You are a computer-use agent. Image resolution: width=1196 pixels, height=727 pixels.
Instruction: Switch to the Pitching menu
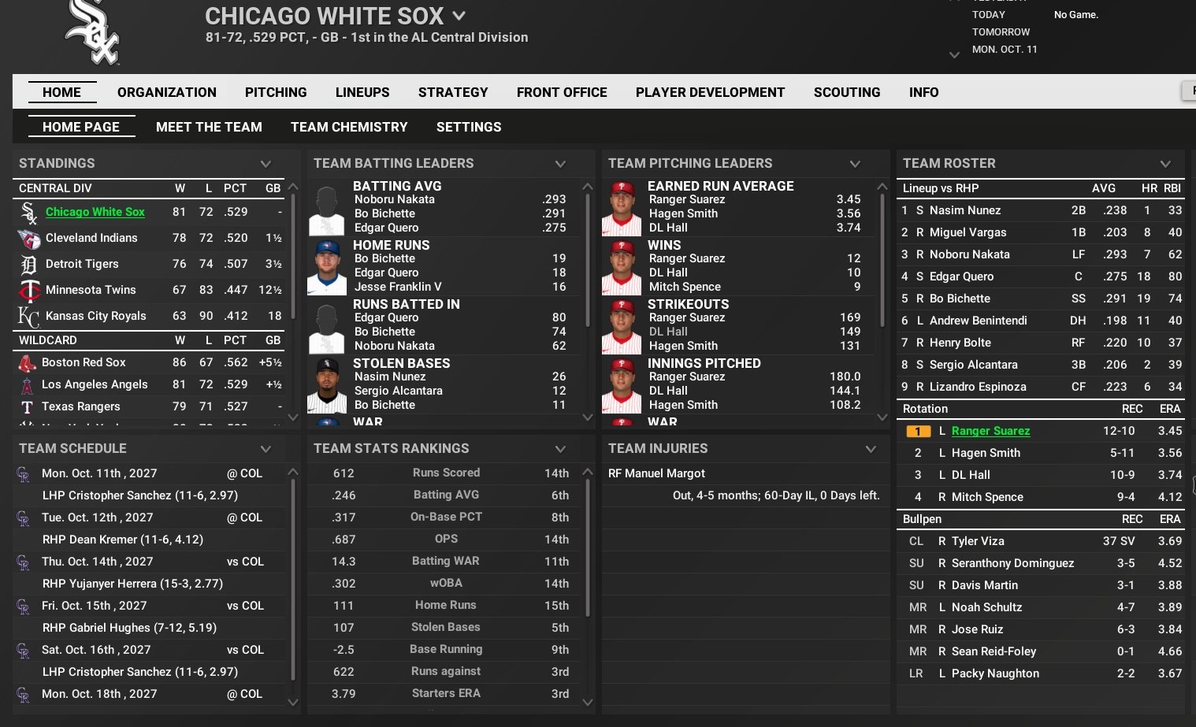pos(276,93)
